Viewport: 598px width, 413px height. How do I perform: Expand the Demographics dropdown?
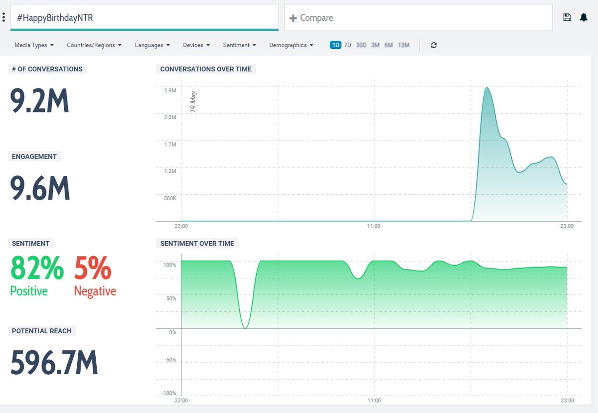[291, 45]
